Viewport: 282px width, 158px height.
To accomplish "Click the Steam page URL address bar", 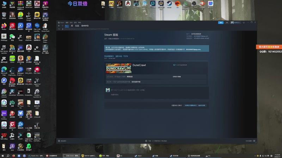I will click(x=86, y=29).
